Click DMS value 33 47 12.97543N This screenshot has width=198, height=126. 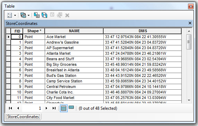click(143, 37)
